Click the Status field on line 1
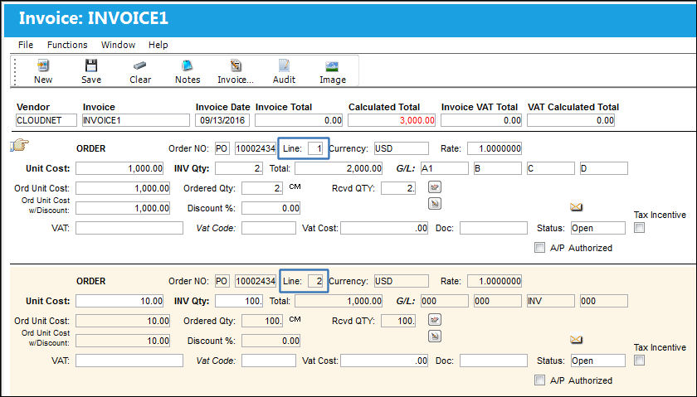Image resolution: width=697 pixels, height=397 pixels. 598,228
